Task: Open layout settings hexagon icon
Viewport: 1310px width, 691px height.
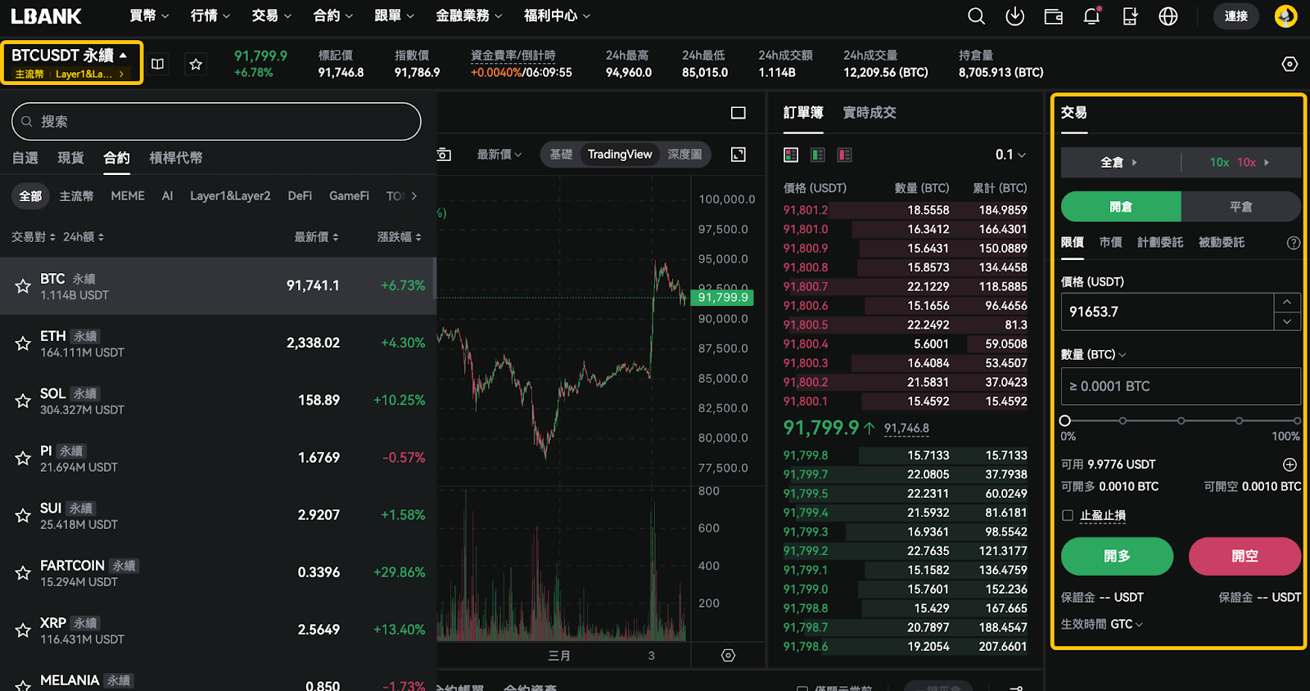Action: [1290, 64]
